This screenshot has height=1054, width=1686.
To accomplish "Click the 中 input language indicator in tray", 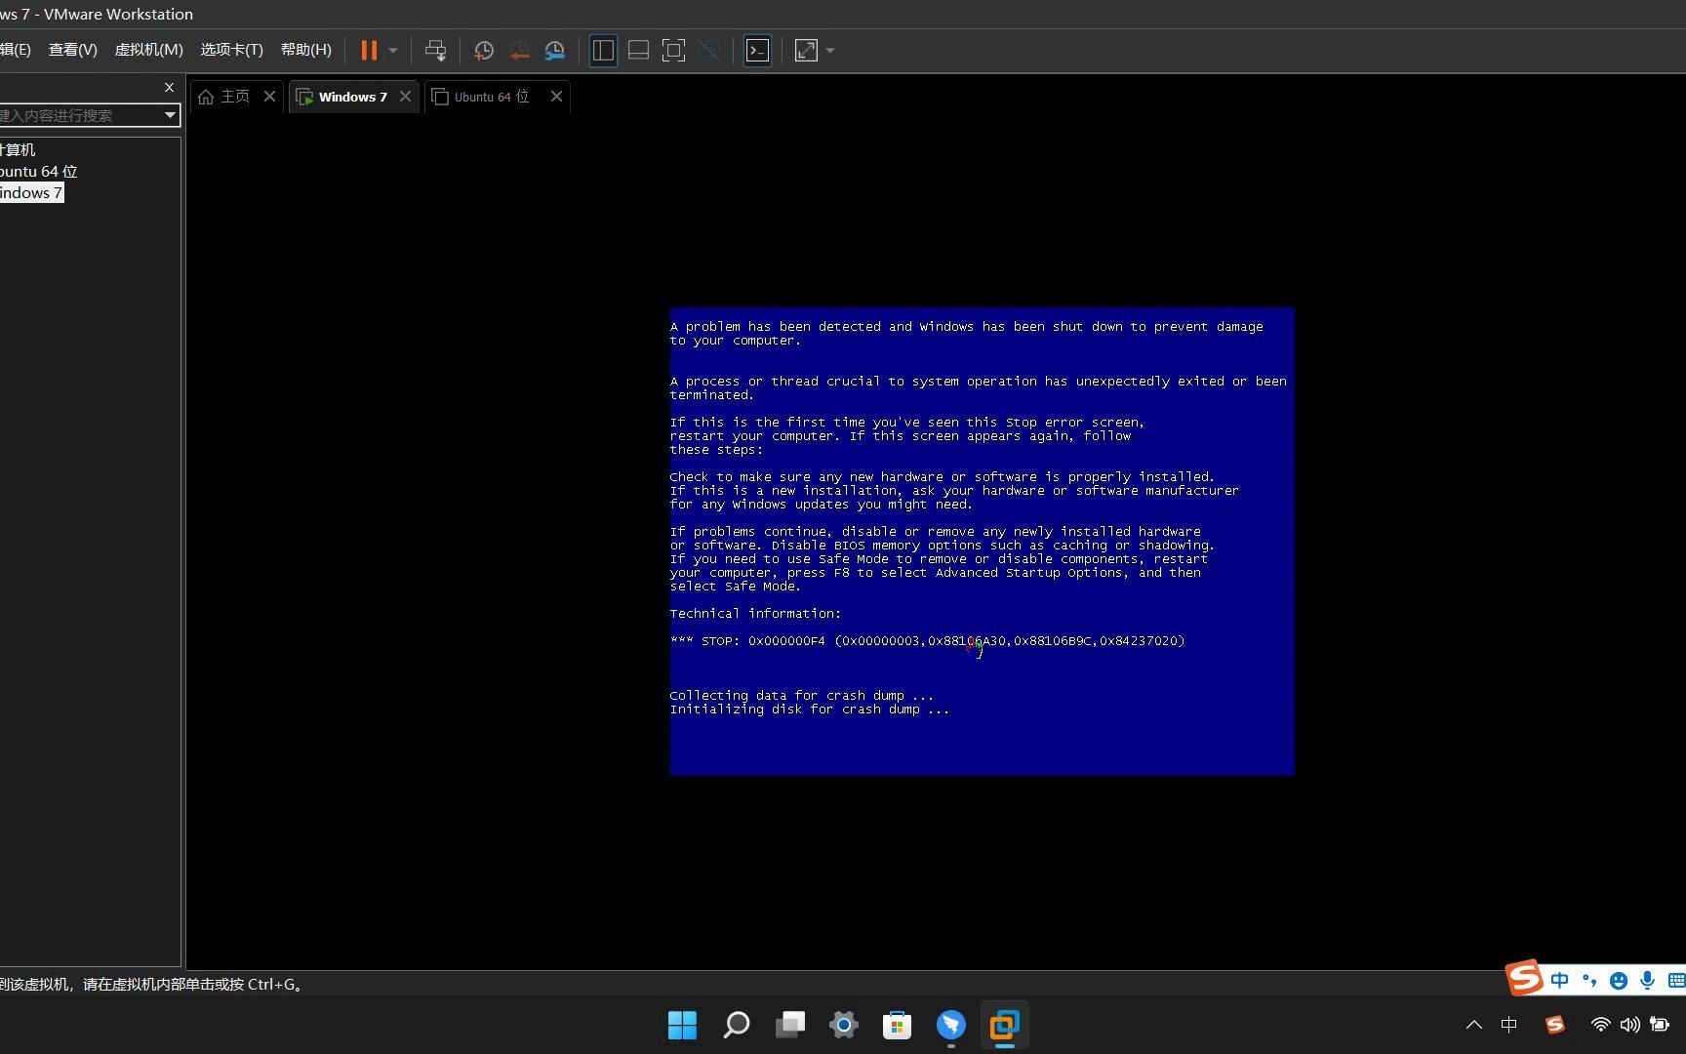I will [1509, 1025].
